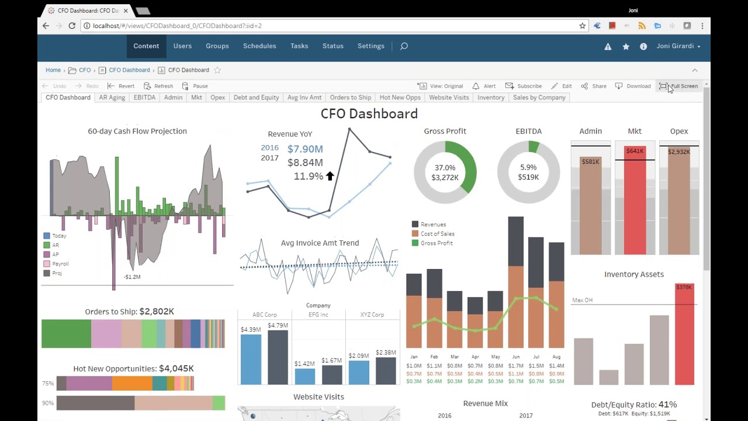Click the EBITDA 5.9% donut chart

point(529,172)
